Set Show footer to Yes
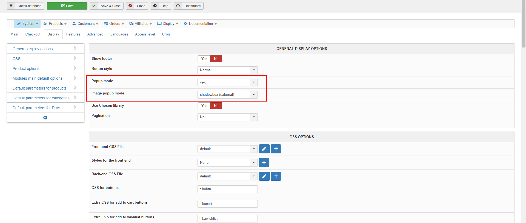The height and width of the screenshot is (223, 526). [204, 59]
